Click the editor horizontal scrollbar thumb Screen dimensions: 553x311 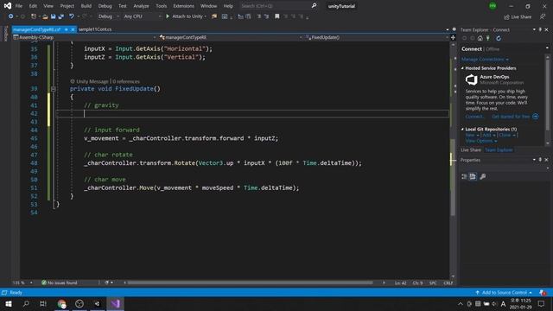click(250, 282)
